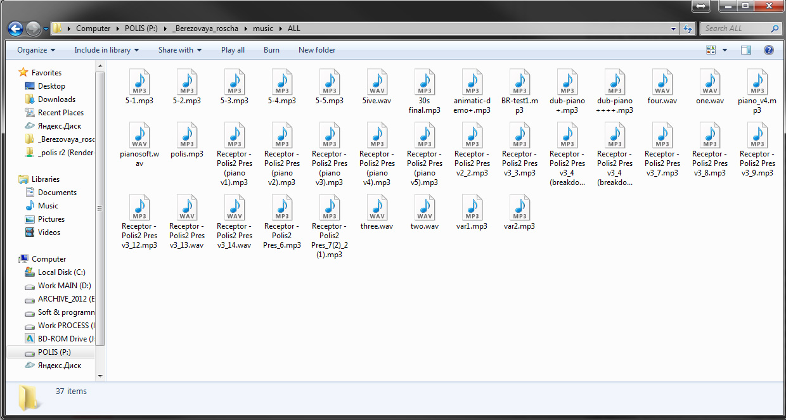
Task: Select the animatic-demo+.mp3 file icon
Action: point(472,82)
